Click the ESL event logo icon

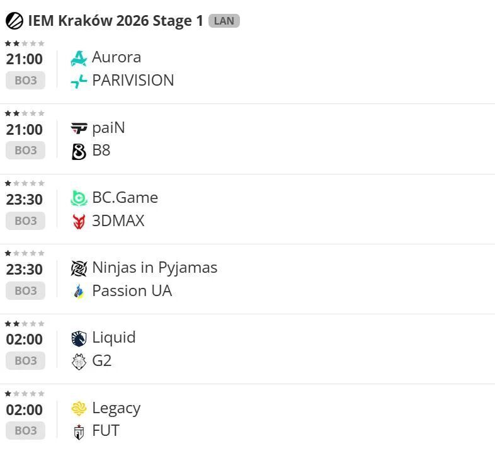coord(14,21)
